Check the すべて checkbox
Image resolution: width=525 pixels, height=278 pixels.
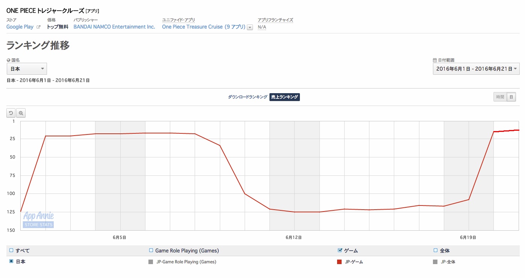click(x=11, y=250)
